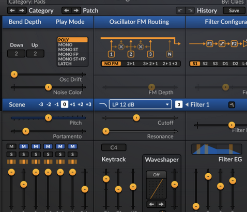Screen dimensions: 247x212
Task: Set Scene octave to -3
Action: pos(41,104)
